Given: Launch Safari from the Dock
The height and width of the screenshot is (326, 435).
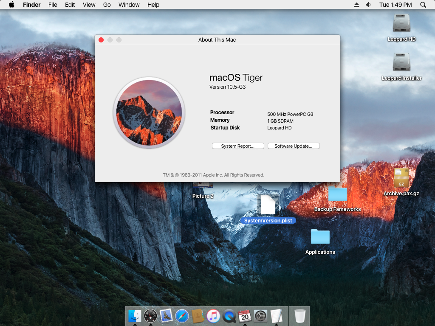Looking at the screenshot, I should pyautogui.click(x=182, y=316).
